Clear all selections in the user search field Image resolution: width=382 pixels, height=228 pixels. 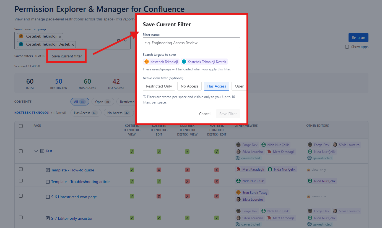tap(119, 40)
